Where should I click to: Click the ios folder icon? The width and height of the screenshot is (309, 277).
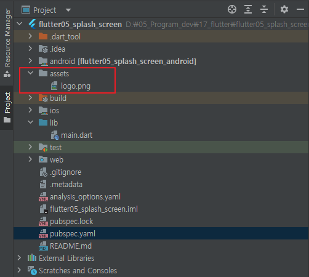43,110
